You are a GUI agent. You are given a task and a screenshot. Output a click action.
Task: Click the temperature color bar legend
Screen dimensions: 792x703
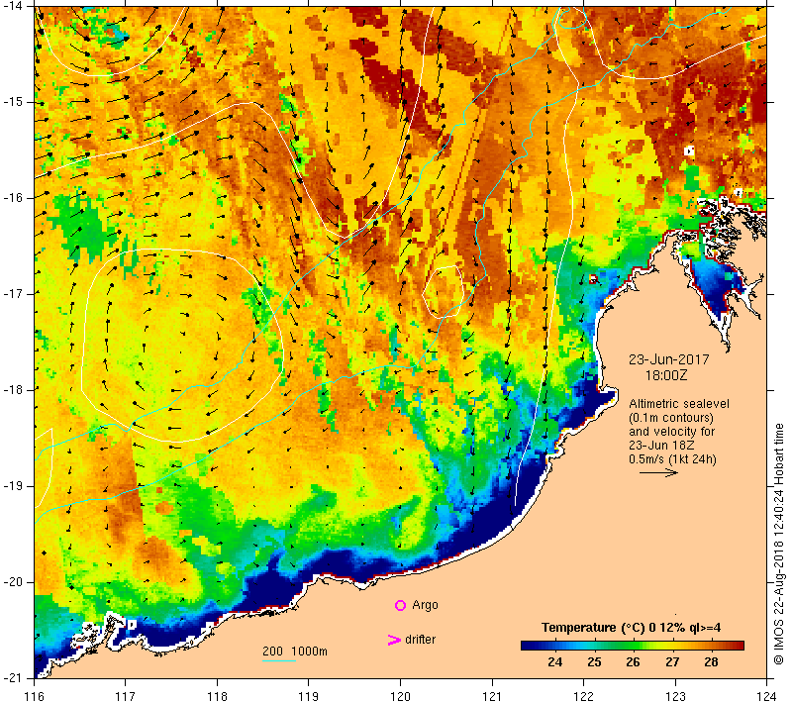click(x=633, y=646)
